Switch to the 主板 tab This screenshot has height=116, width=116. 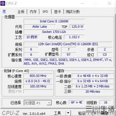pyautogui.click(x=21, y=12)
